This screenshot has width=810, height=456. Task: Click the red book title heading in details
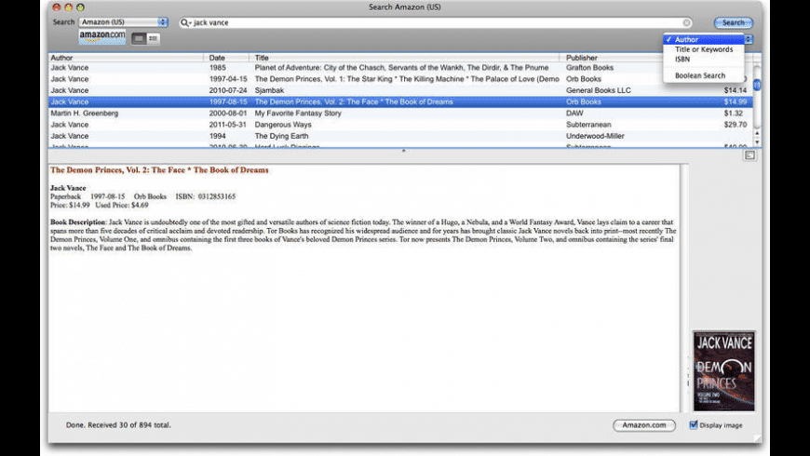click(x=159, y=170)
